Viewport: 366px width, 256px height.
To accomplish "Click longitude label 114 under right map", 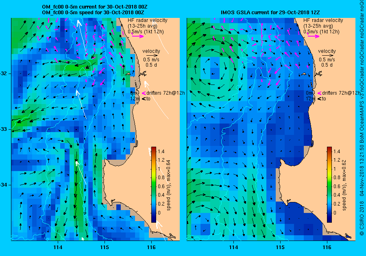I will pyautogui.click(x=233, y=247).
